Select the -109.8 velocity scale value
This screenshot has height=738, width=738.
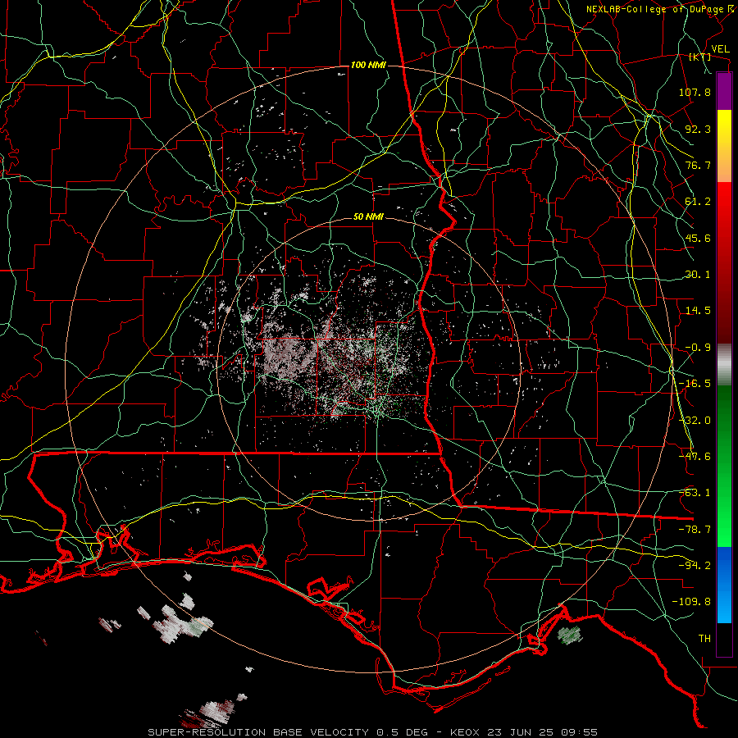[x=691, y=602]
